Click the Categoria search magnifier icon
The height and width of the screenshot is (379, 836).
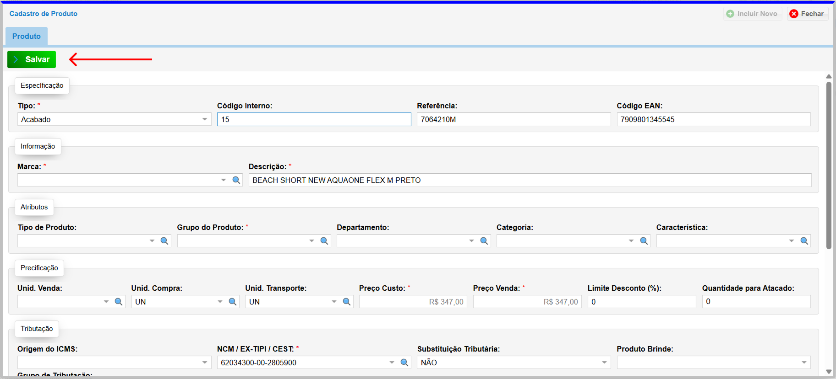pyautogui.click(x=644, y=241)
